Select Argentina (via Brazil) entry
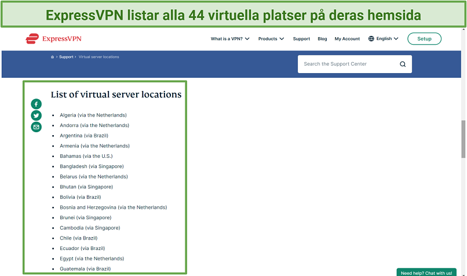 click(84, 136)
